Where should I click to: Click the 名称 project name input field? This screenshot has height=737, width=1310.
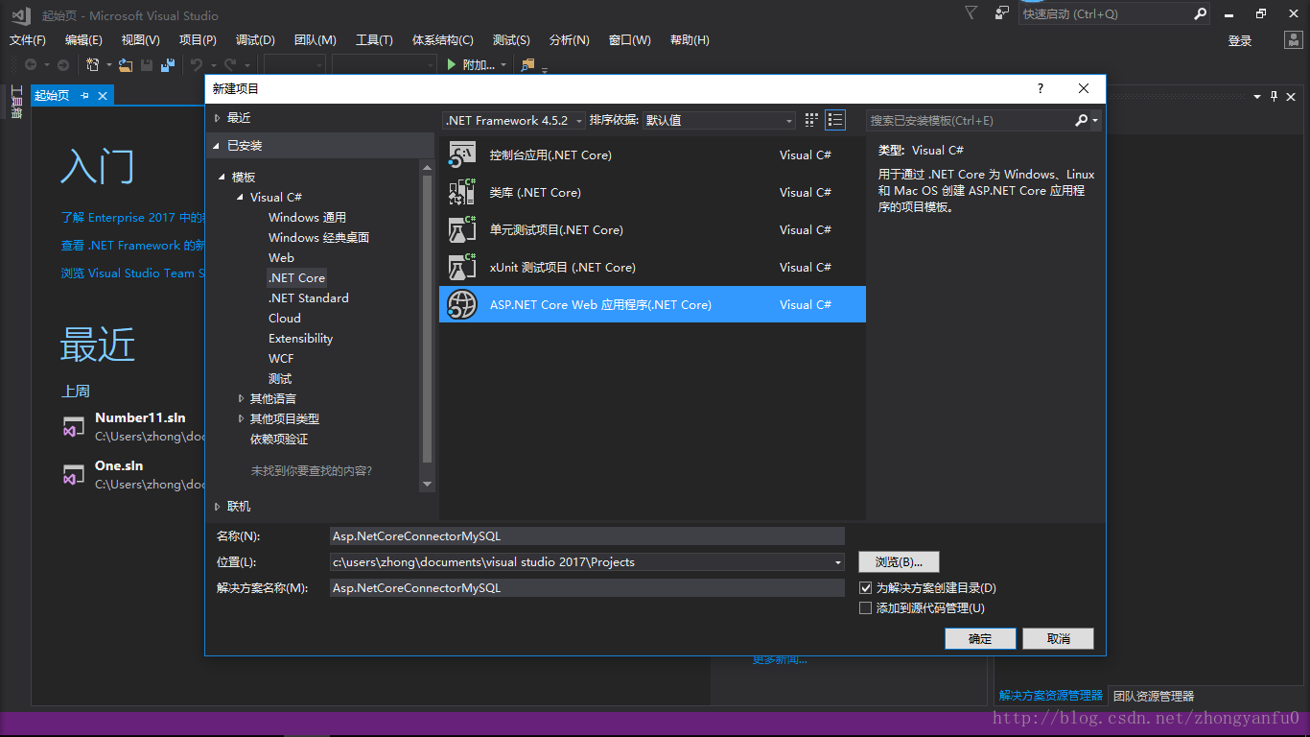pyautogui.click(x=587, y=536)
